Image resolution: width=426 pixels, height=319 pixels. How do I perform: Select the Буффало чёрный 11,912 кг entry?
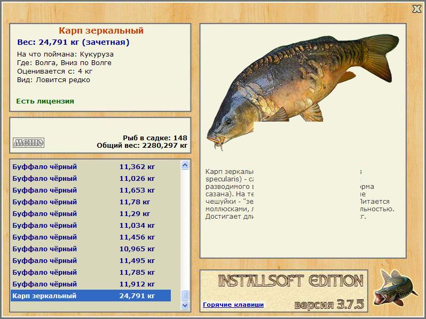click(91, 284)
